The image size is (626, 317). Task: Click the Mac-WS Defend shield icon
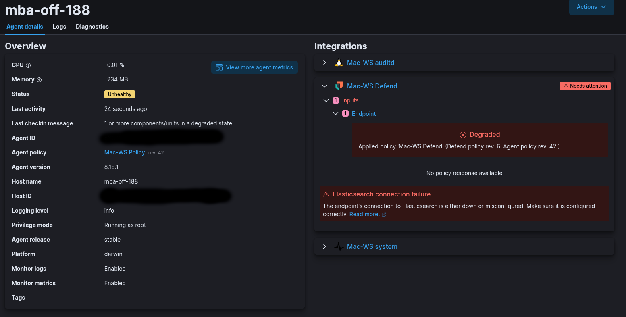(x=339, y=86)
